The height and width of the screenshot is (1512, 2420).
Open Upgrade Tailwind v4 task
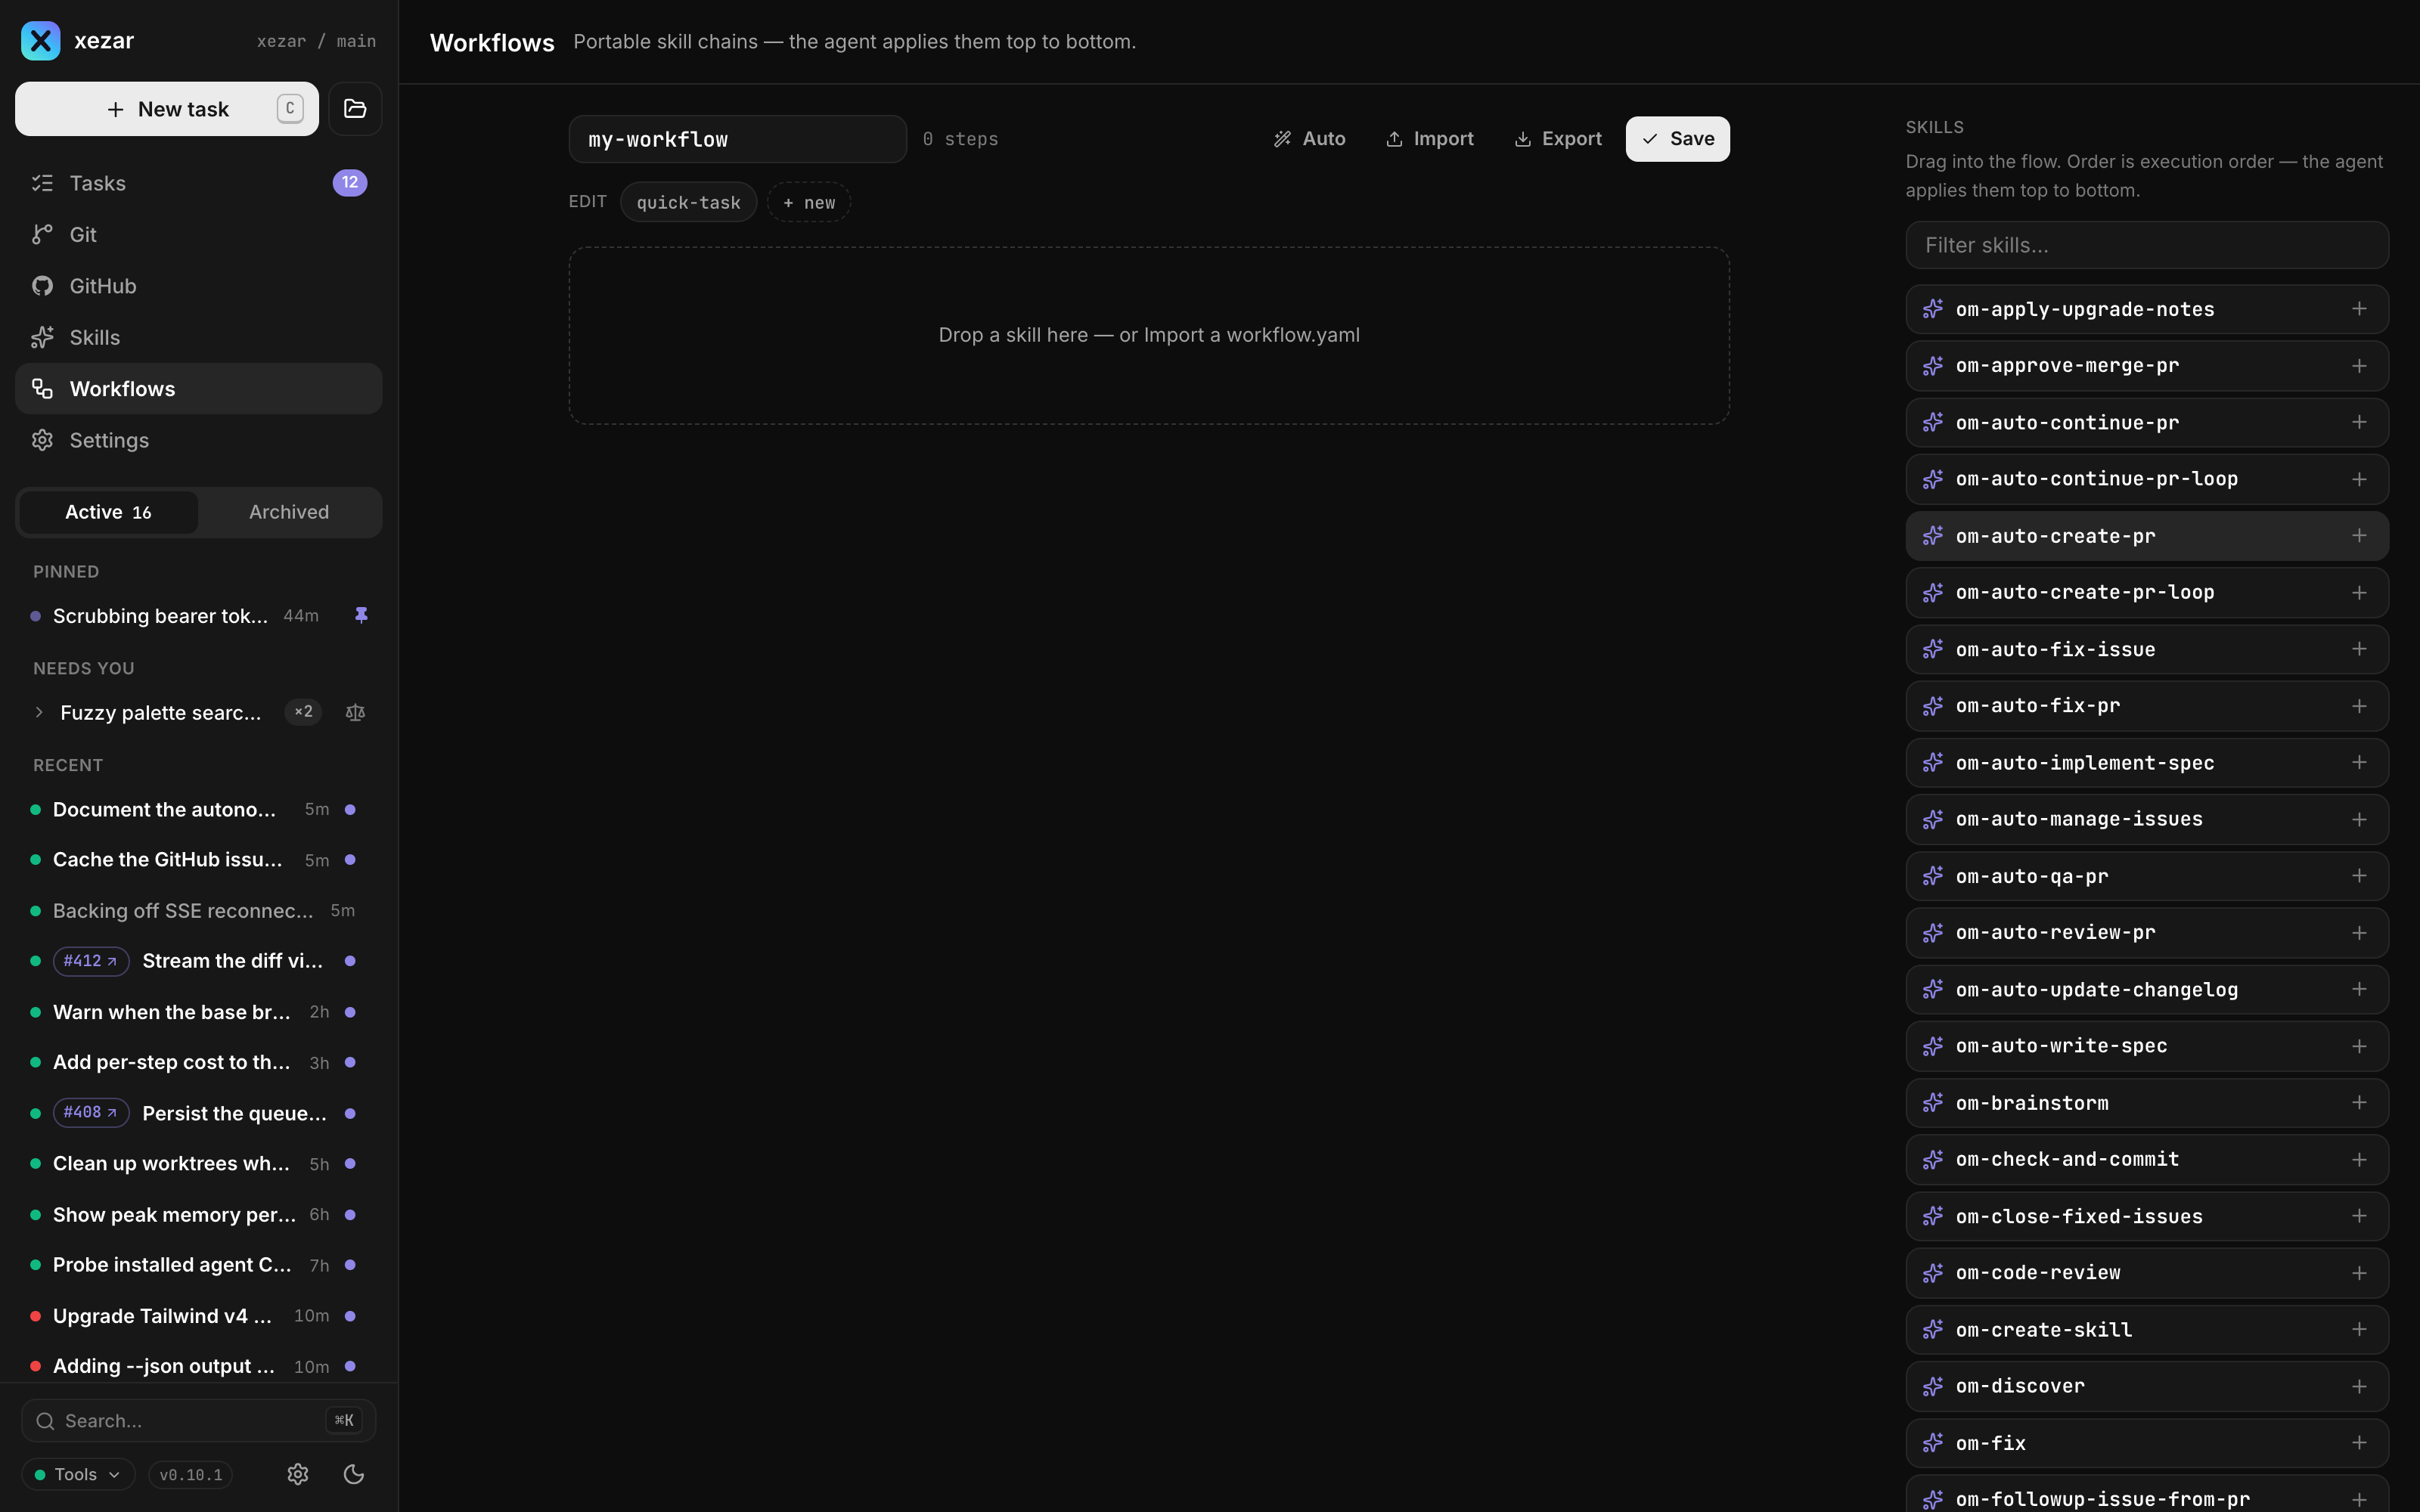(x=198, y=1316)
